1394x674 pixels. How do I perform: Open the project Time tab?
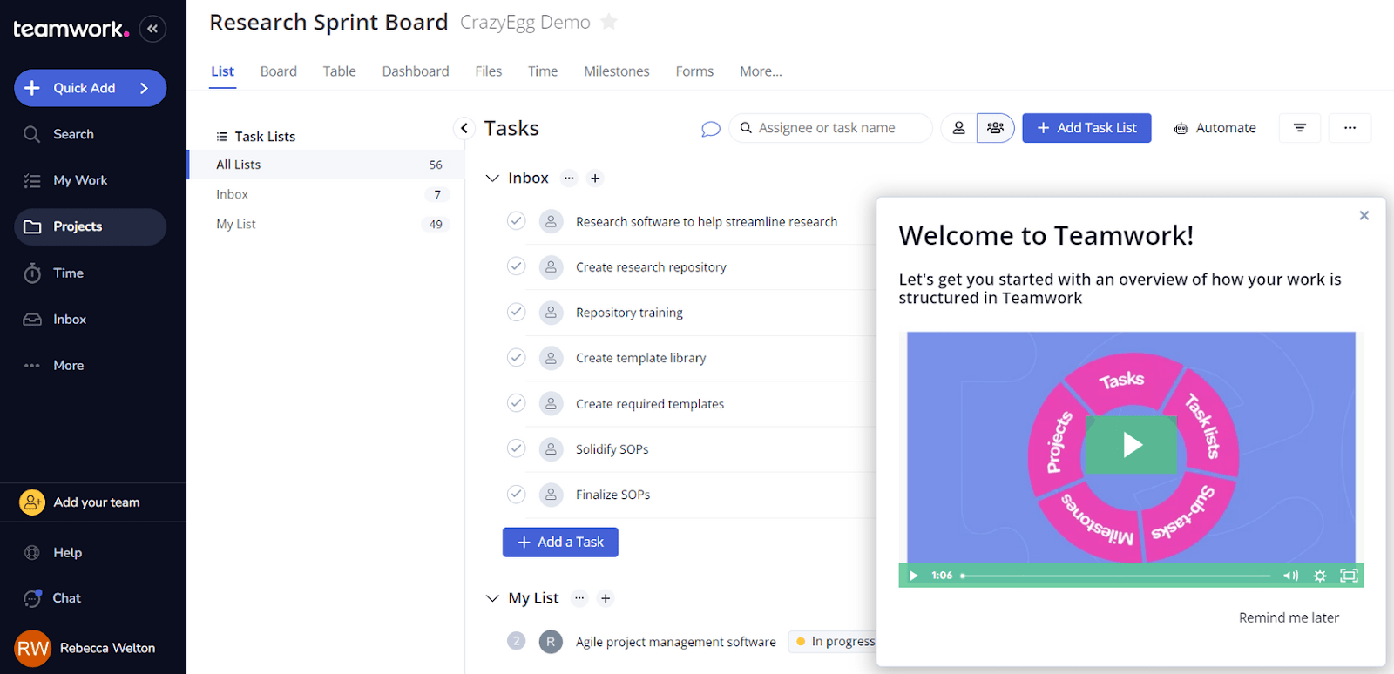(x=543, y=71)
